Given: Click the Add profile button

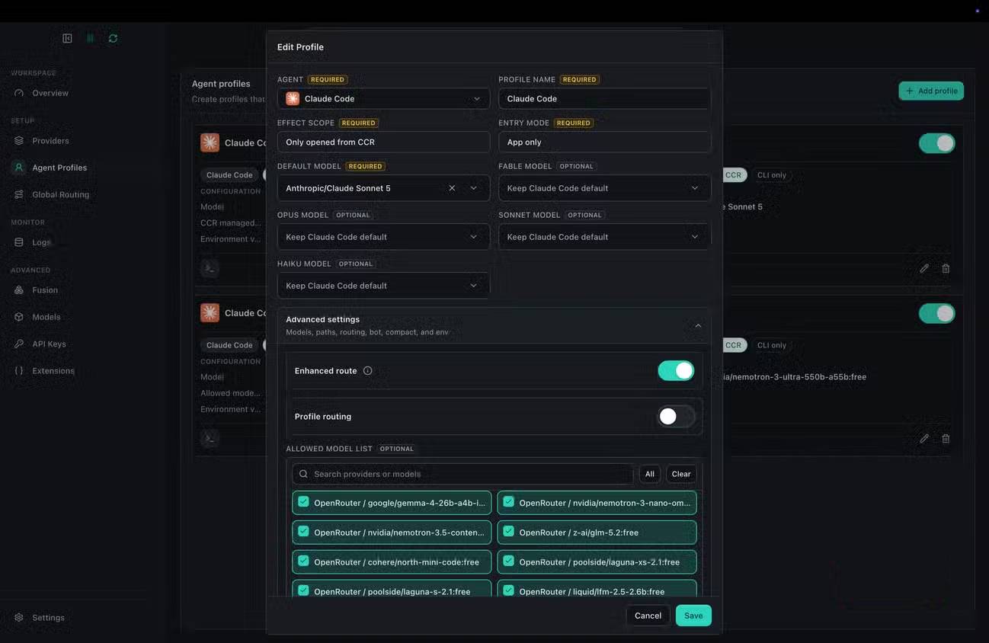Looking at the screenshot, I should tap(931, 91).
